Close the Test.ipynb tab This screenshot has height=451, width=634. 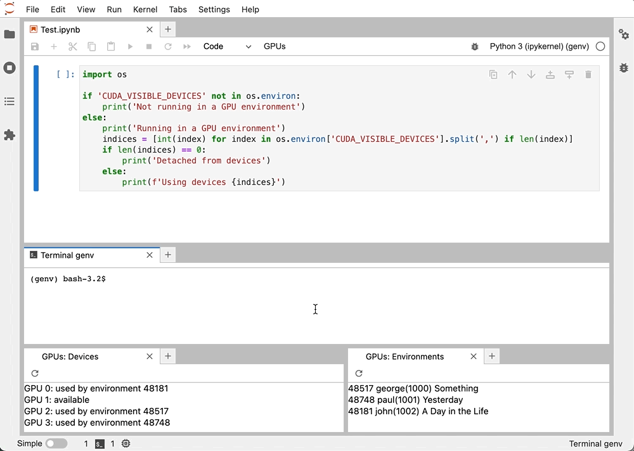[x=150, y=30]
